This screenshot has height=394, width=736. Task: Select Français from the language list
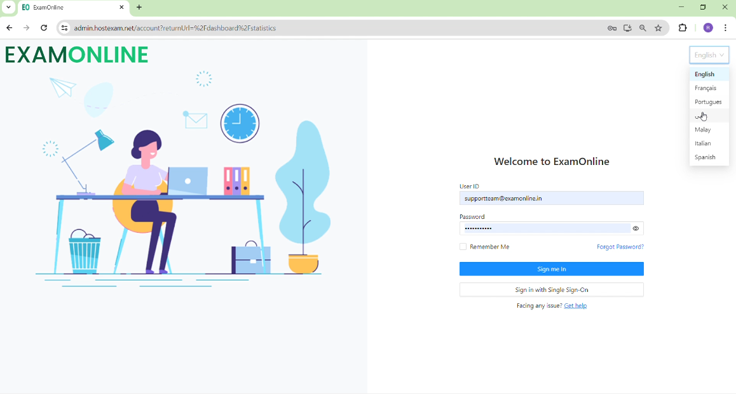[706, 88]
